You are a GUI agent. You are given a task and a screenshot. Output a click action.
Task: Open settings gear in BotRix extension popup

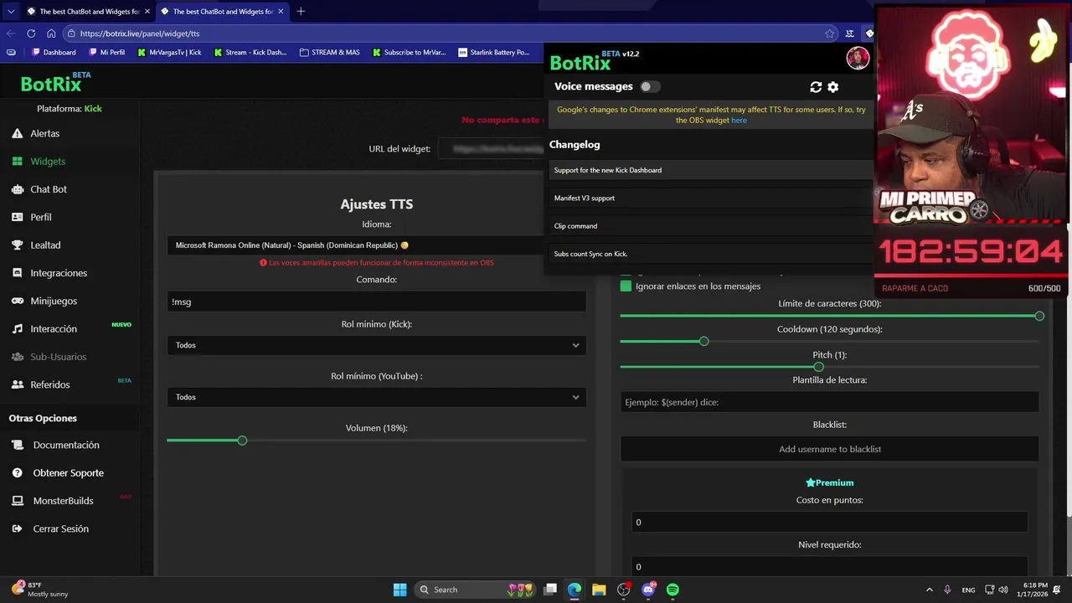[832, 87]
